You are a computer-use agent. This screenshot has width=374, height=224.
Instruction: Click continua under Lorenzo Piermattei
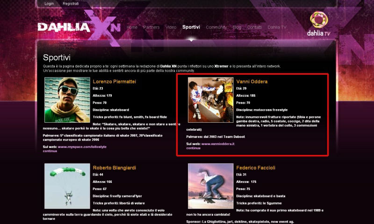click(x=50, y=151)
